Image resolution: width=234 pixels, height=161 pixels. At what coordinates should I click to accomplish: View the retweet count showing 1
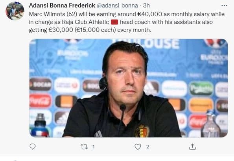(x=94, y=147)
